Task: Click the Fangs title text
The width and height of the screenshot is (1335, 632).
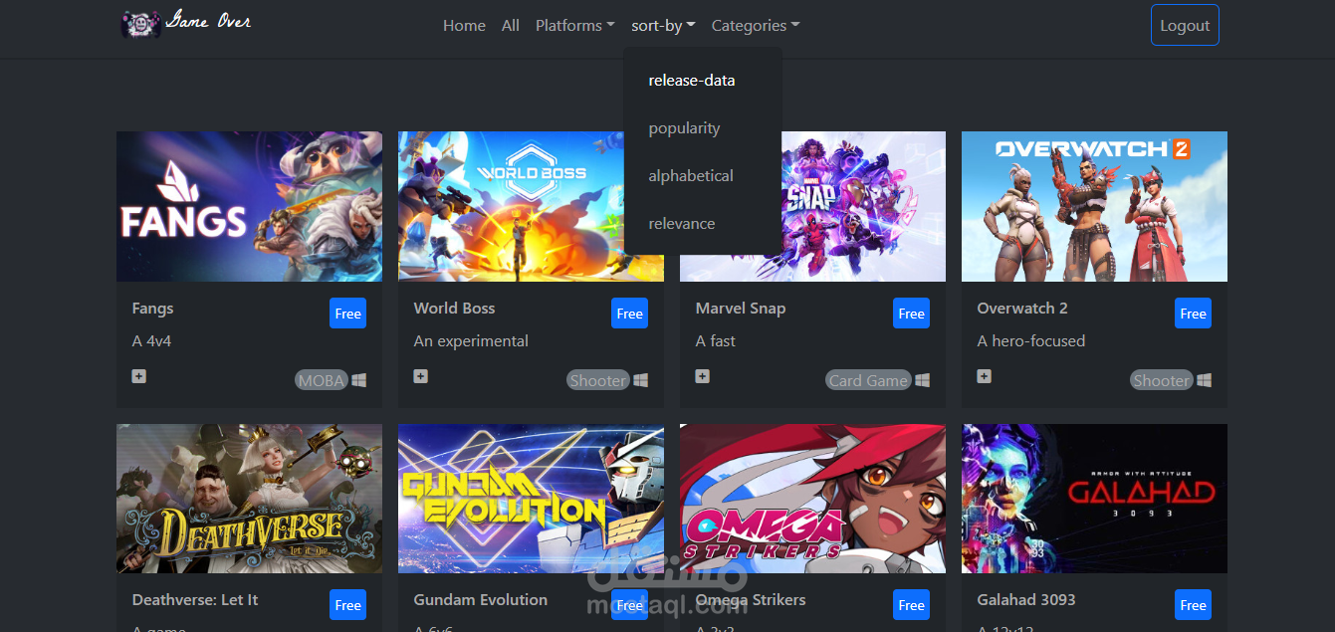Action: tap(152, 309)
